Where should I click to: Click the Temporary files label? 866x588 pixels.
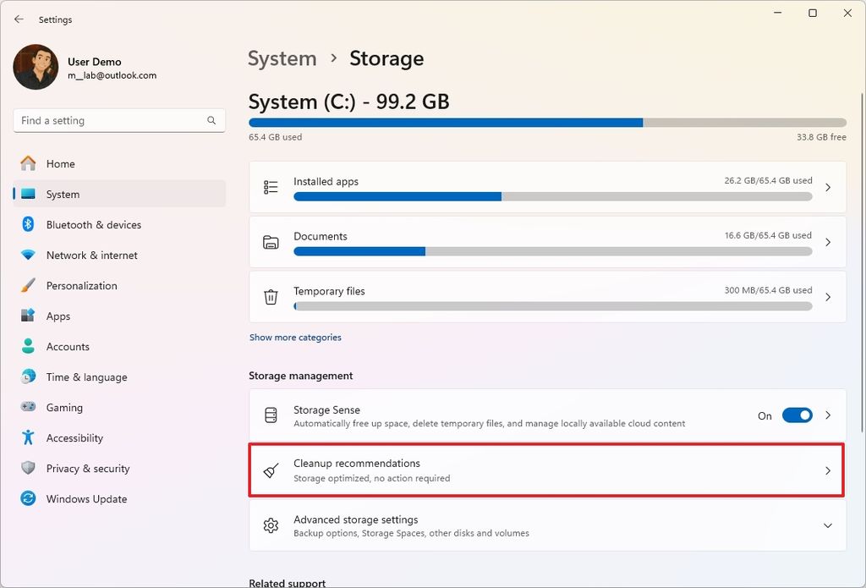coord(329,291)
